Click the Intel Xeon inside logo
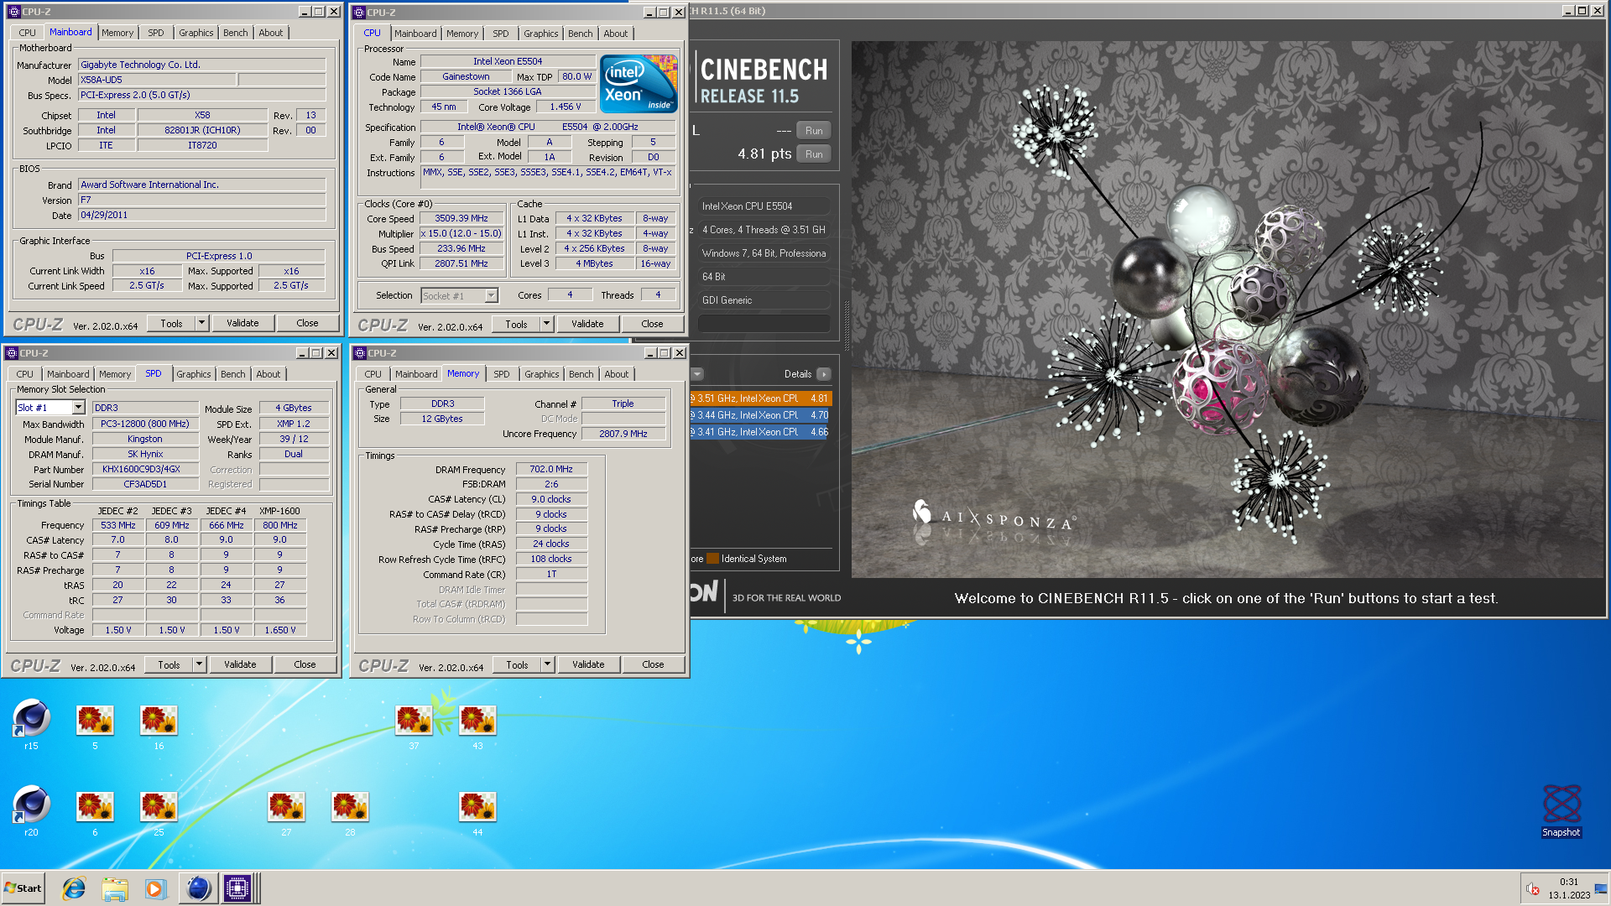1611x906 pixels. click(x=639, y=84)
